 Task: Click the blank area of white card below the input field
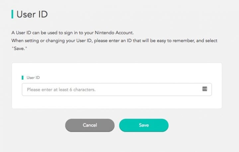[117, 102]
